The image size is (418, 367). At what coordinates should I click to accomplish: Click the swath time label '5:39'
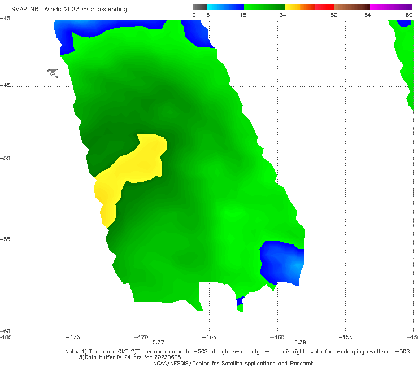(300, 343)
